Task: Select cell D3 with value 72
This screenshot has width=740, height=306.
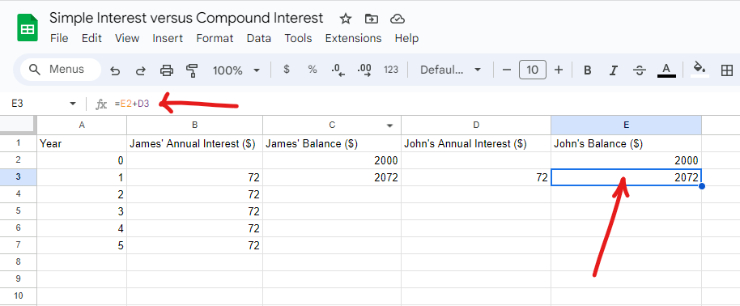Action: (x=476, y=177)
